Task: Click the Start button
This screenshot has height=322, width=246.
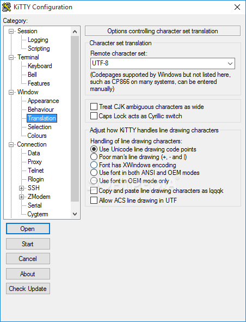Action: click(x=28, y=244)
